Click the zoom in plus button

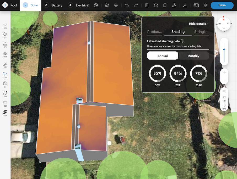(x=224, y=72)
